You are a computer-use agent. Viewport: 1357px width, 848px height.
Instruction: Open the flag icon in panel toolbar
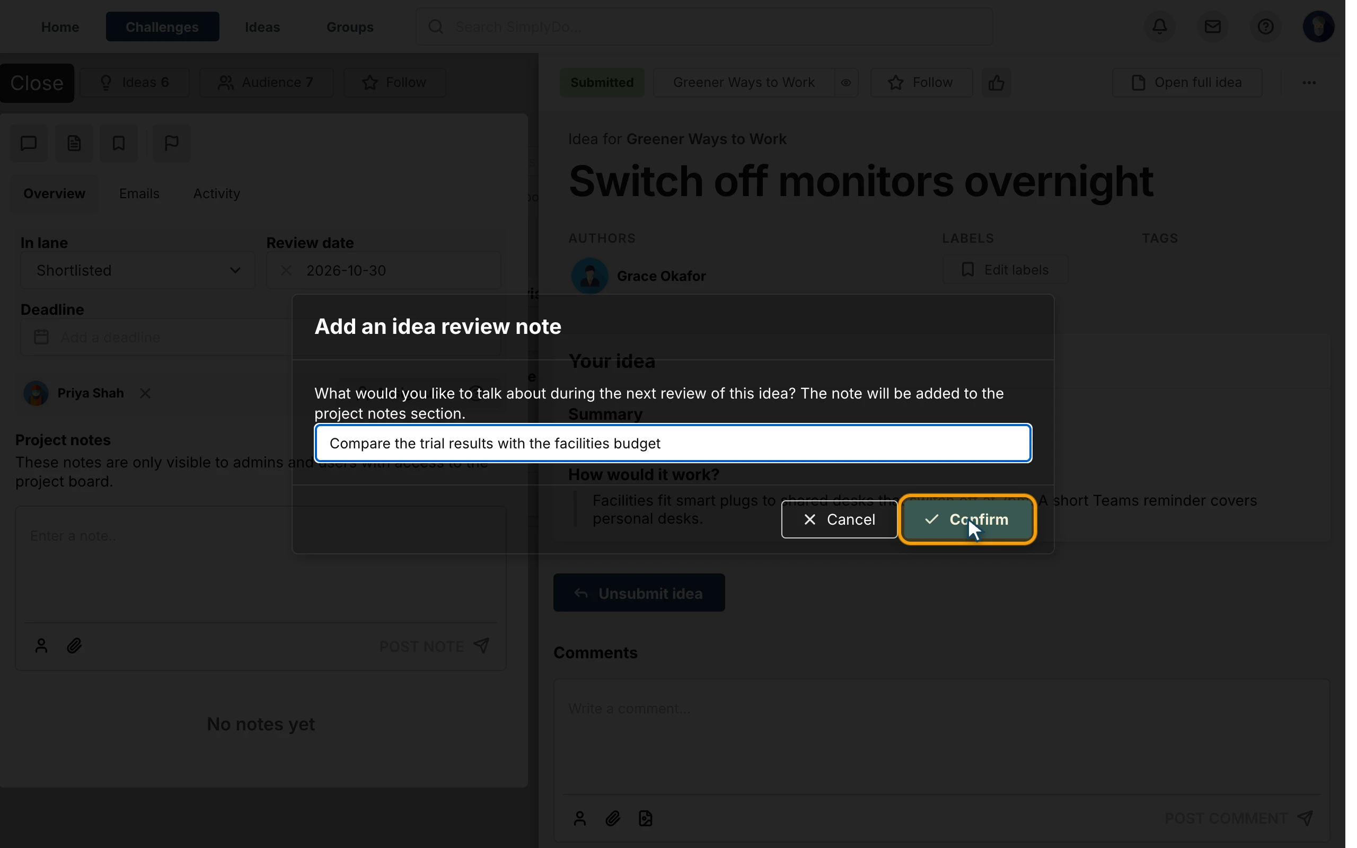pos(172,143)
